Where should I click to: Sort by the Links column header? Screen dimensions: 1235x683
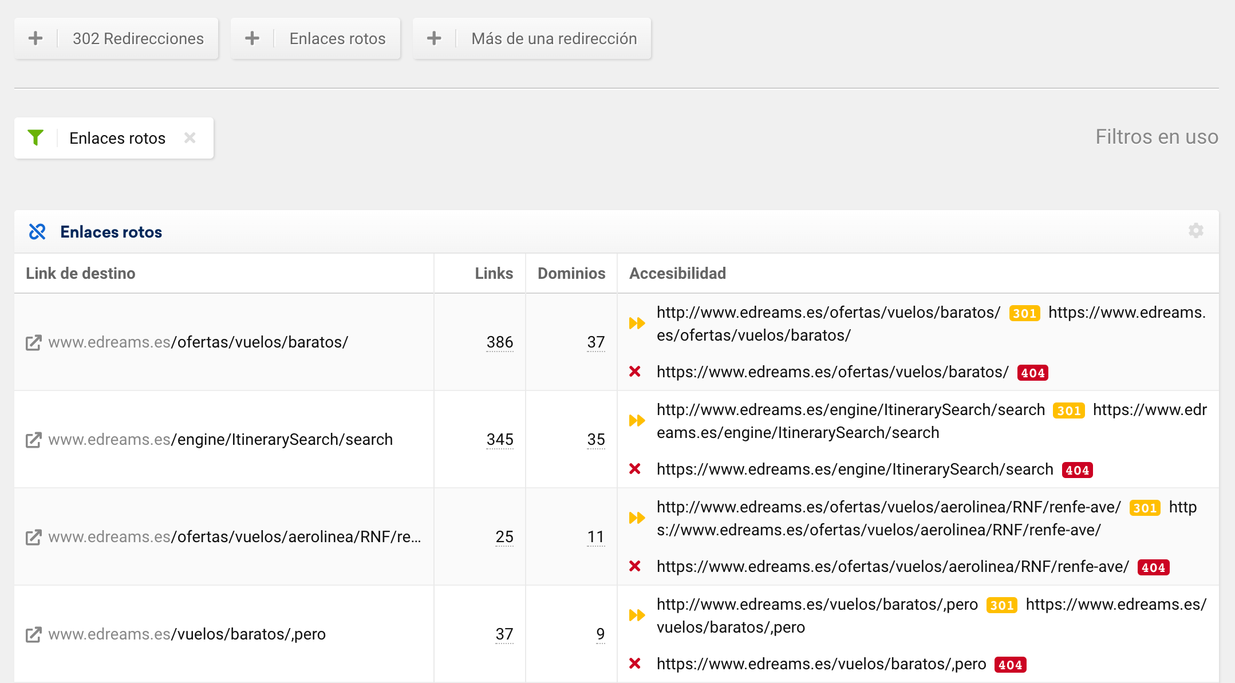[494, 273]
